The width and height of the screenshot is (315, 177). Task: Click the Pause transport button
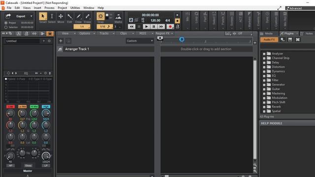pyautogui.click(x=154, y=27)
